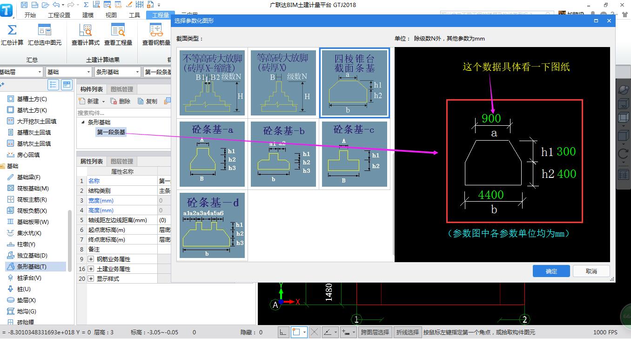The height and width of the screenshot is (339, 631).
Task: Click the sphere icon on right toolbar
Action: [623, 89]
